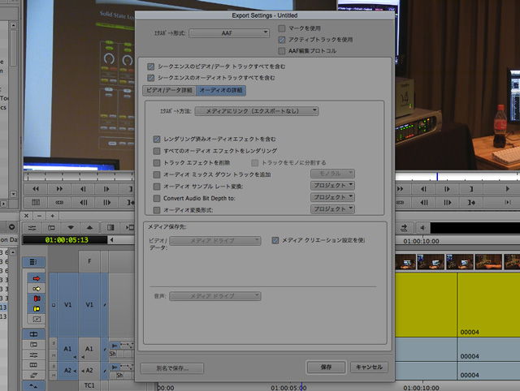The width and height of the screenshot is (520, 391).
Task: Open the bit depth プロジェクト dropdown
Action: click(x=332, y=197)
